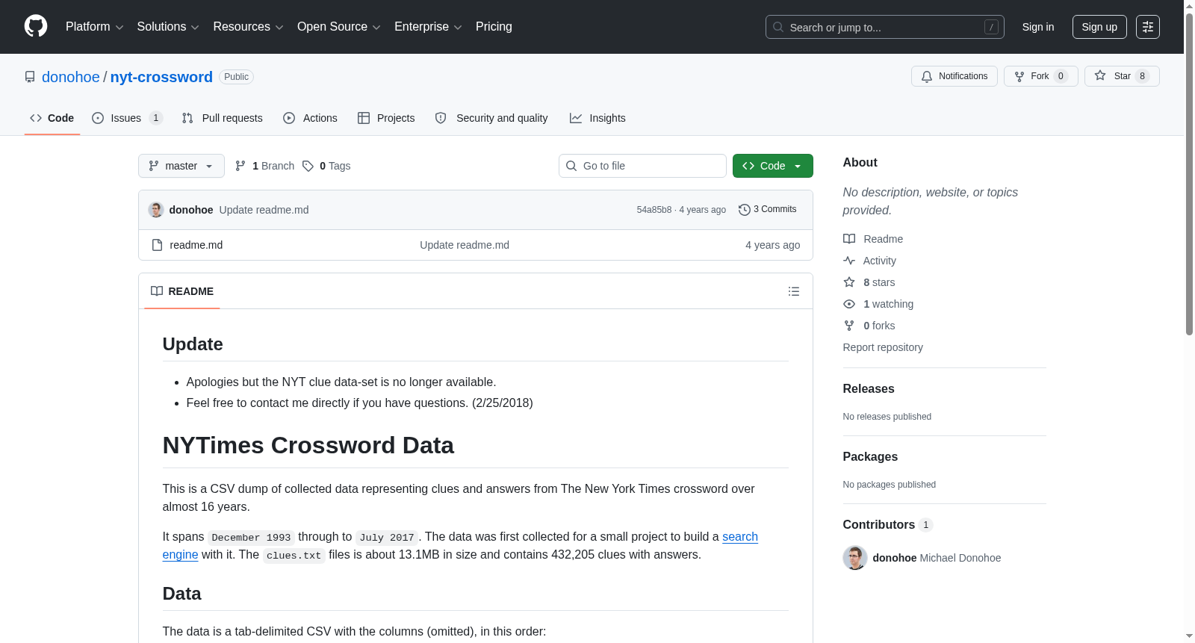Image resolution: width=1195 pixels, height=643 pixels.
Task: View the 3 Commits history
Action: (x=768, y=210)
